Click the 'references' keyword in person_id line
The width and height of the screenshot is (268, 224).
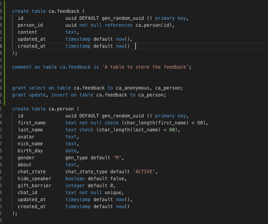tap(118, 25)
